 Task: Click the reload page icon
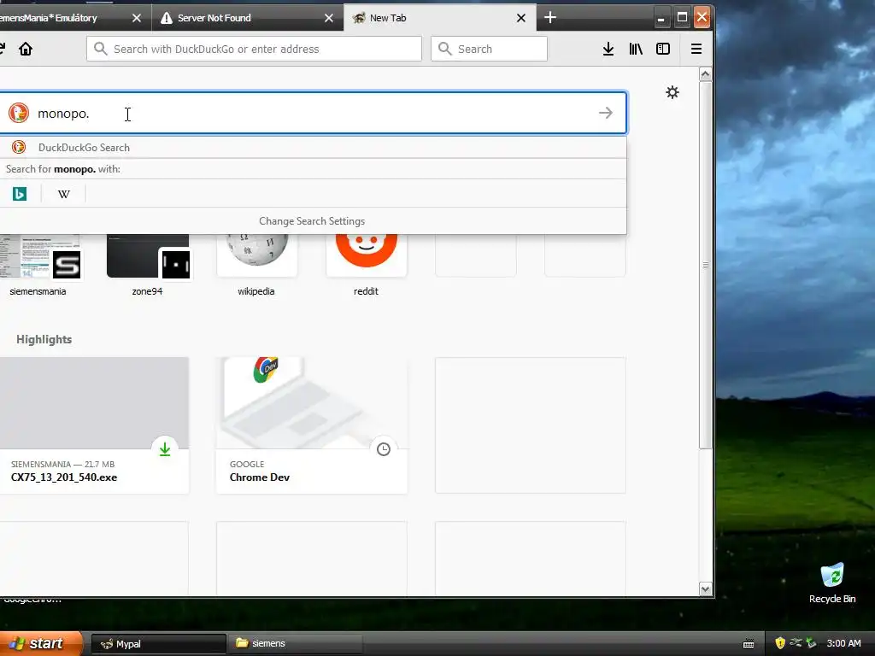[x=3, y=49]
